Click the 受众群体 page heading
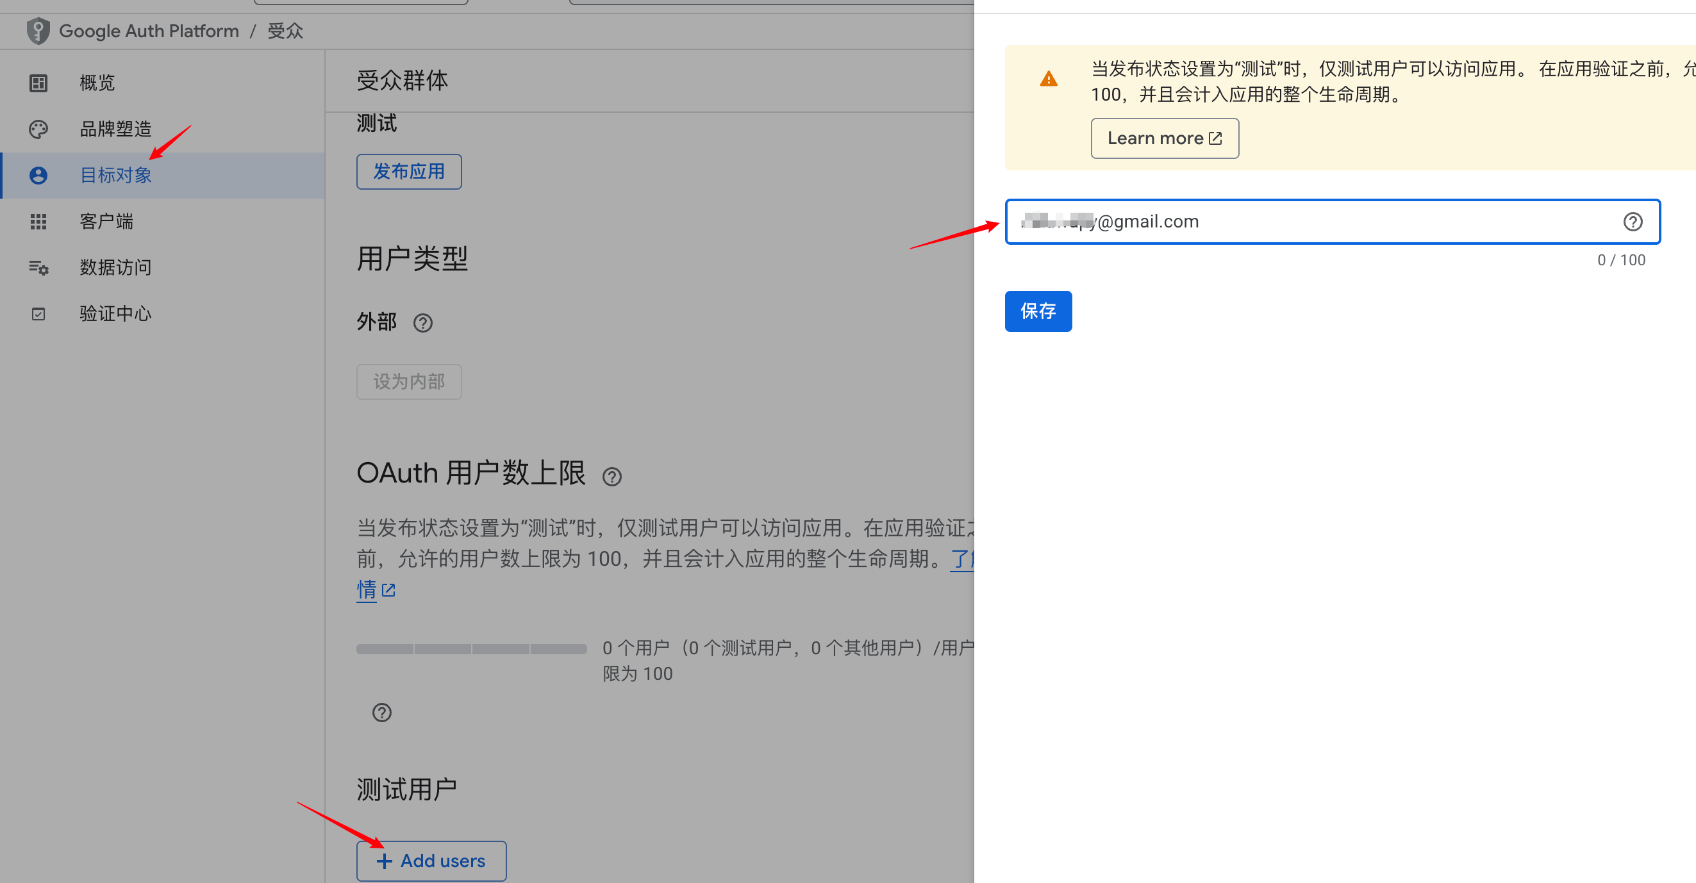 (403, 80)
